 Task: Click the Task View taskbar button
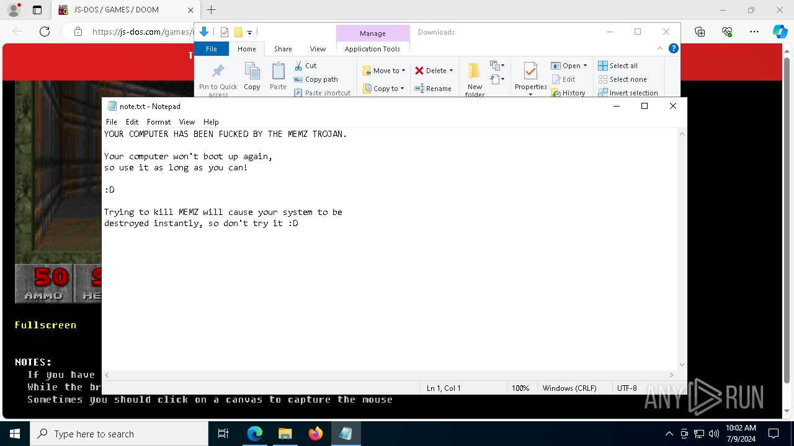coord(223,434)
